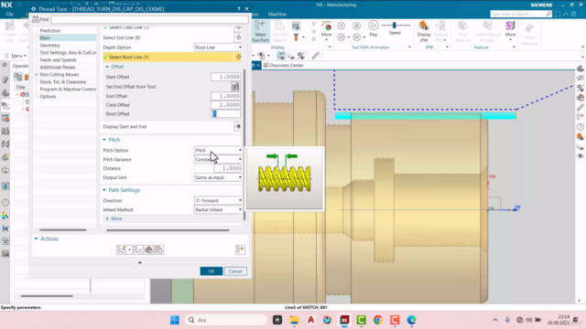Expand the More section
Screen dimensions: 586x329
tap(107, 218)
